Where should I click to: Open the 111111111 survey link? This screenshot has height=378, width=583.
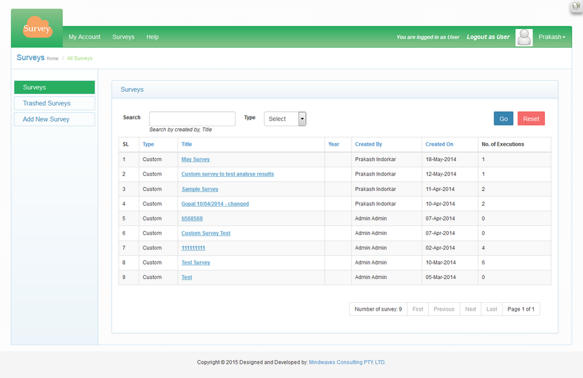193,248
